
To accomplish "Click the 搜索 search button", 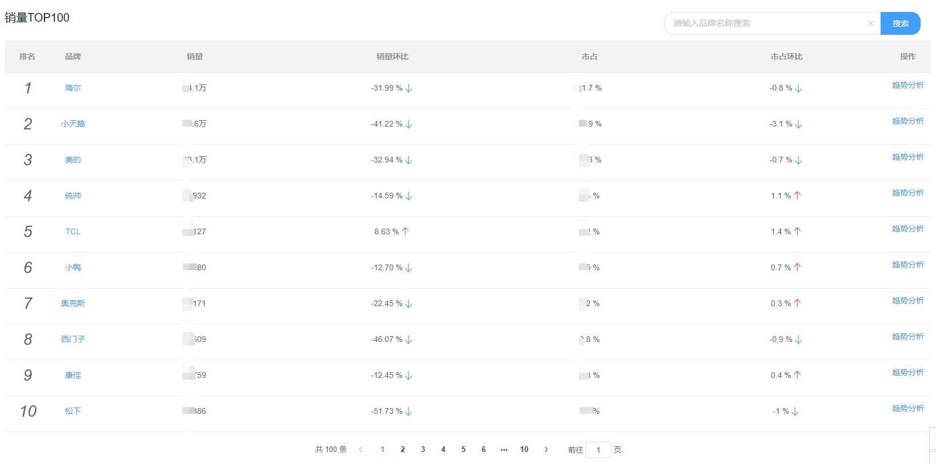I will tap(900, 23).
